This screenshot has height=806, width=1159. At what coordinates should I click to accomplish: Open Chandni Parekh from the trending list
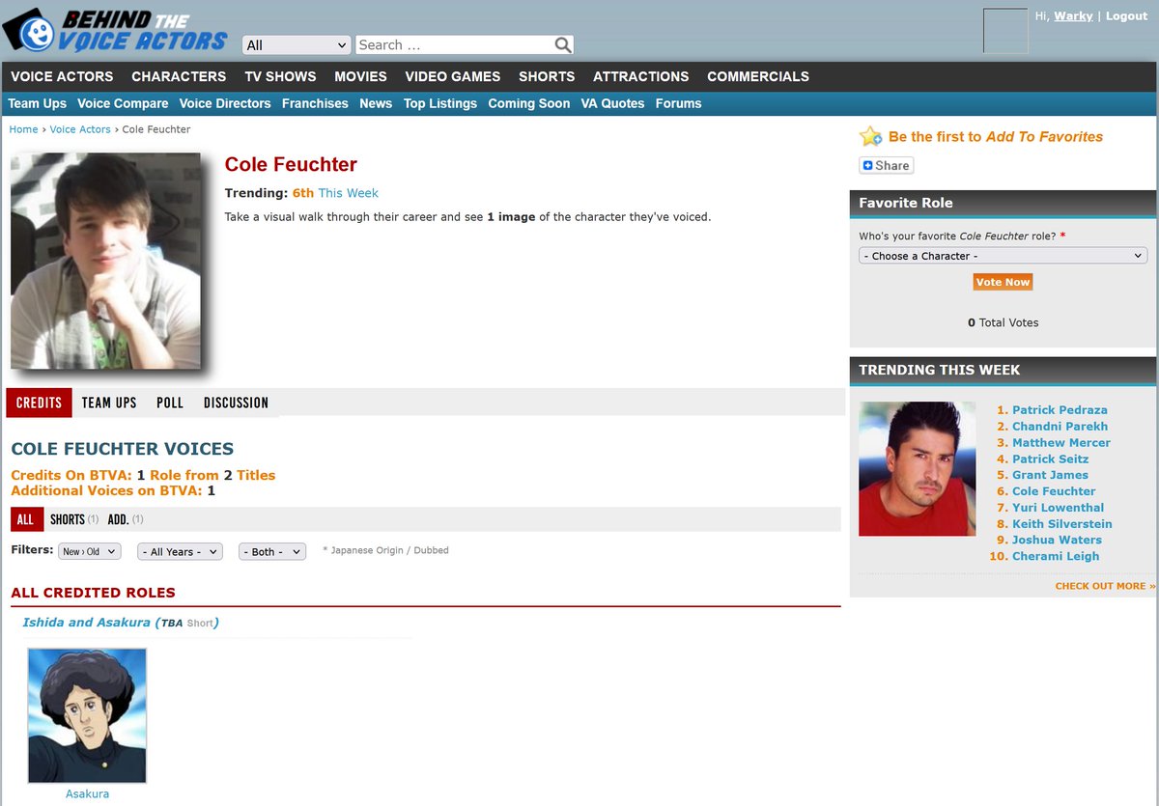pyautogui.click(x=1060, y=427)
